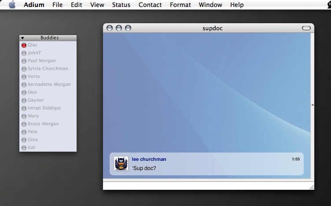Screen dimensions: 331x206
Task: Click the lee churchman sender name
Action: coord(149,159)
